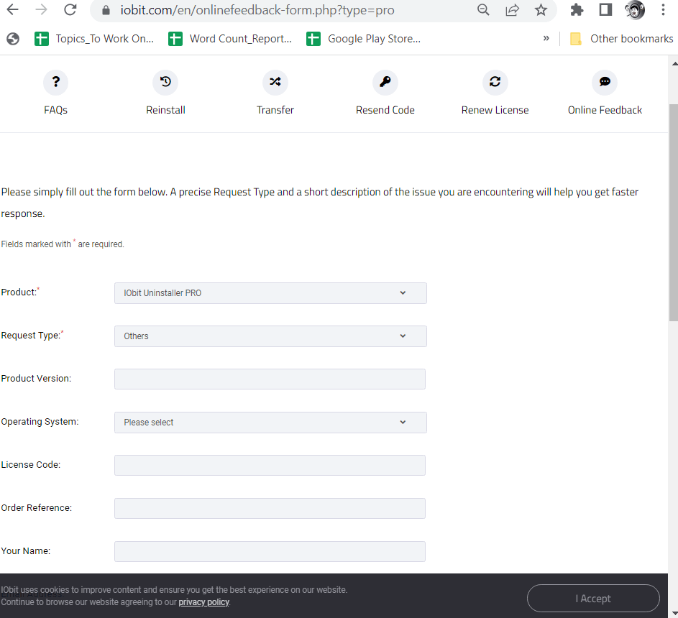
Task: Open the privacy policy link
Action: pos(204,602)
